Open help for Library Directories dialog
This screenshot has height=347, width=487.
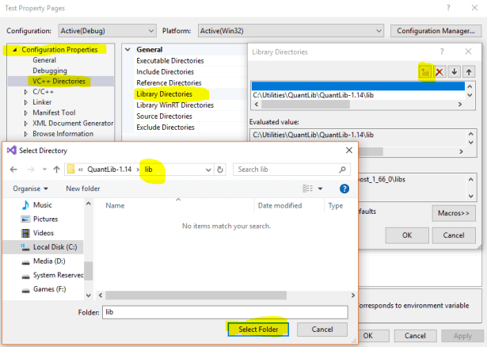[x=442, y=51]
